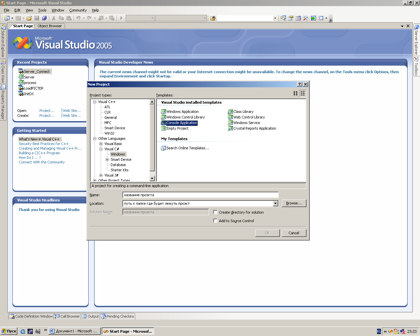Click Search Online Templates item
420x336 pixels.
pos(185,148)
